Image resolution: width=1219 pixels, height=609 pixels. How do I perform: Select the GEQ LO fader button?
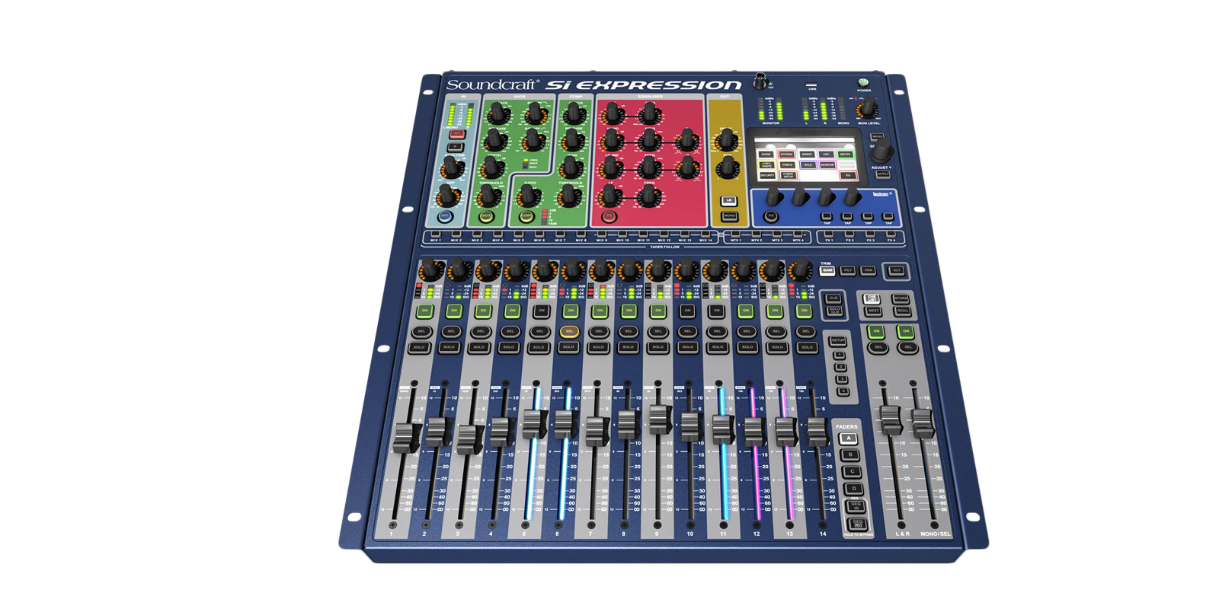[x=858, y=525]
